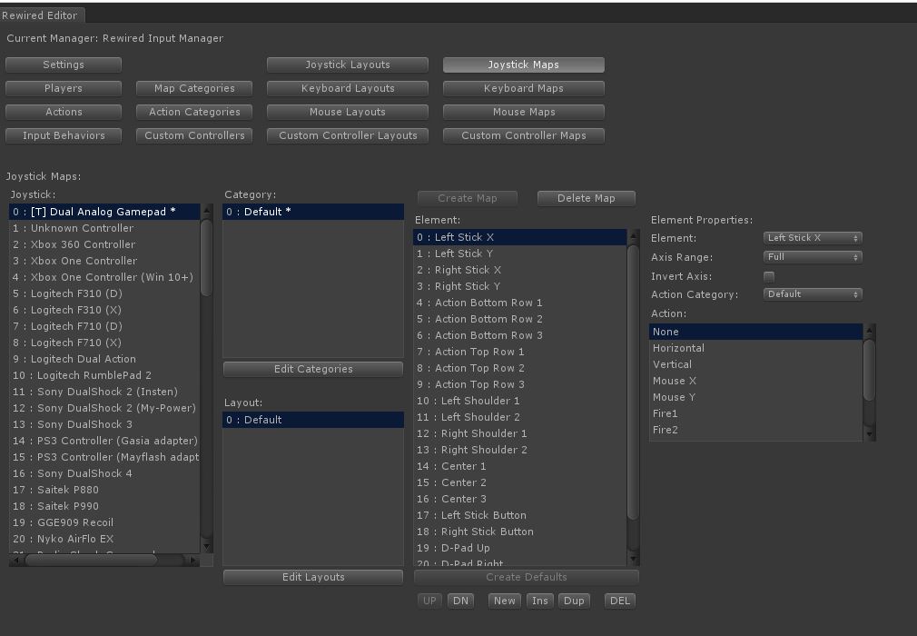The height and width of the screenshot is (636, 917).
Task: Click the Delete Map button
Action: [x=586, y=198]
